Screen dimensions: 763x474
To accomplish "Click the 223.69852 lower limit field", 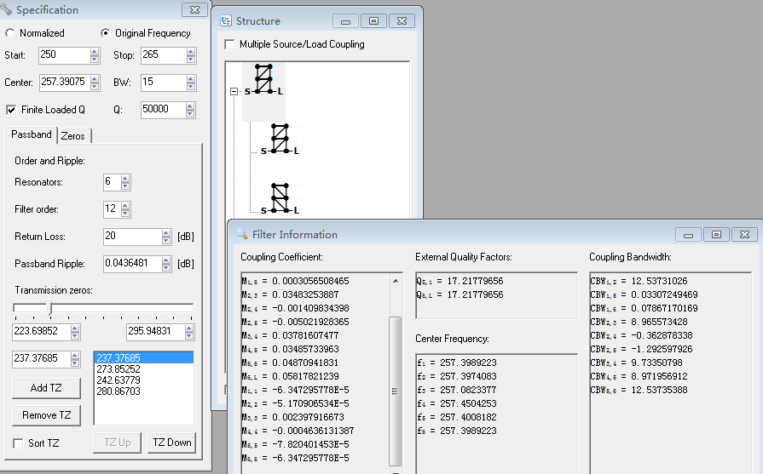I will (42, 332).
